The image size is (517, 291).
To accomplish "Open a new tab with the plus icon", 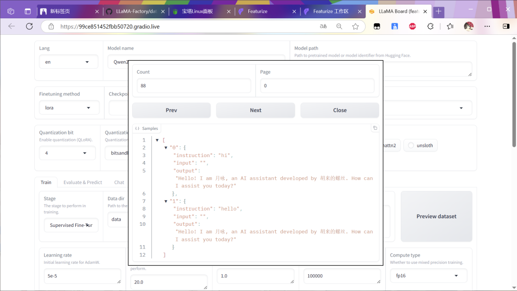I will point(439,12).
